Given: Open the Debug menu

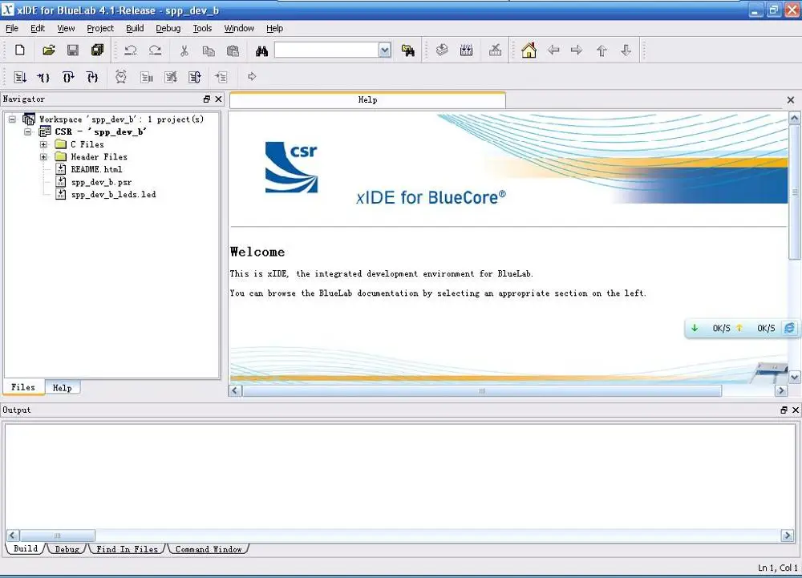Looking at the screenshot, I should (x=168, y=28).
